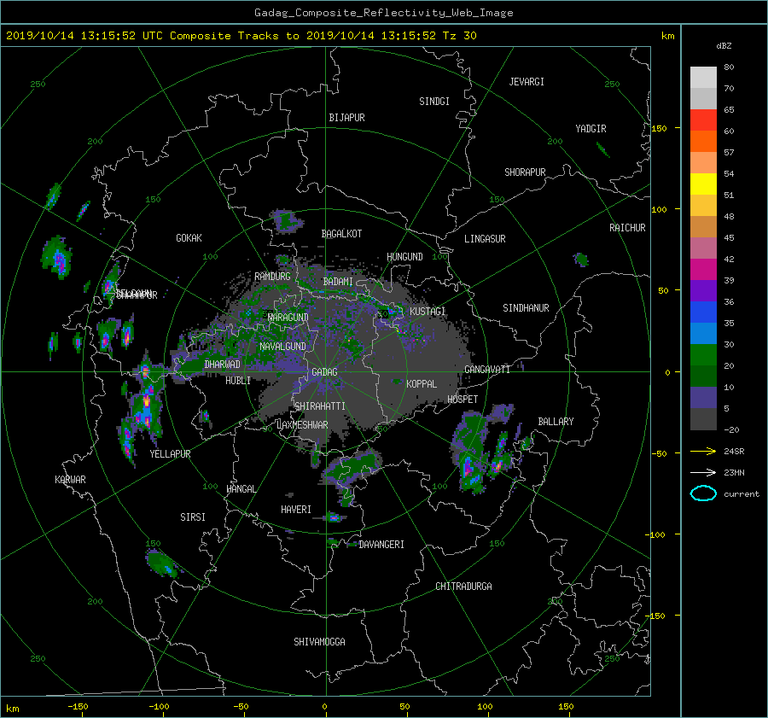Pick the purple 10 dBZ color swatch
This screenshot has width=768, height=718.
click(703, 397)
